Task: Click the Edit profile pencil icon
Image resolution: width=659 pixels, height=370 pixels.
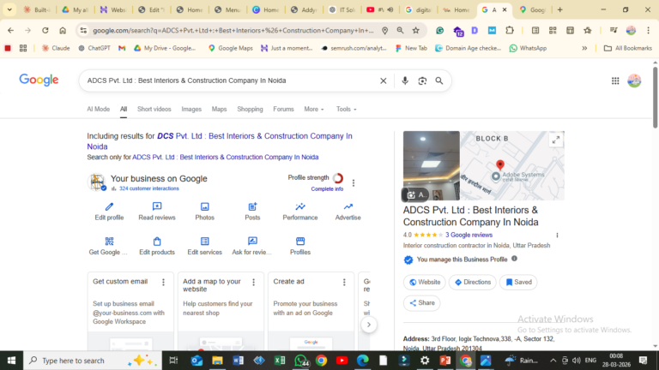Action: tap(109, 206)
